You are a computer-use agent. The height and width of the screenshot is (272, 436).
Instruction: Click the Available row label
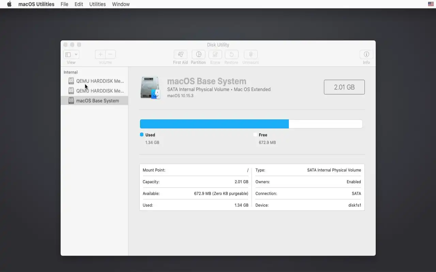point(151,193)
